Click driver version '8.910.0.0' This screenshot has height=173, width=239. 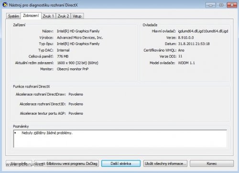[186, 38]
